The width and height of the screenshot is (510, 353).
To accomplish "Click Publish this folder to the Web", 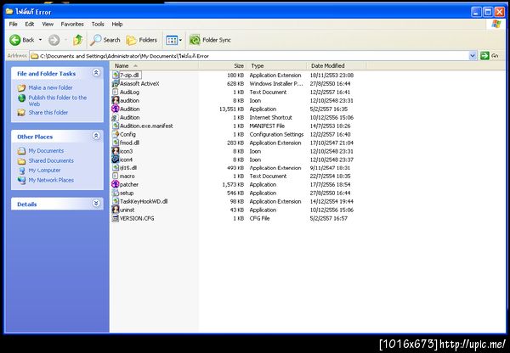I will click(58, 101).
